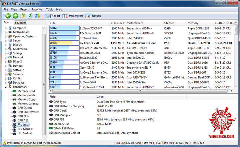Select the Multimedia tree icon
This screenshot has height=147, width=240.
point(10,49)
